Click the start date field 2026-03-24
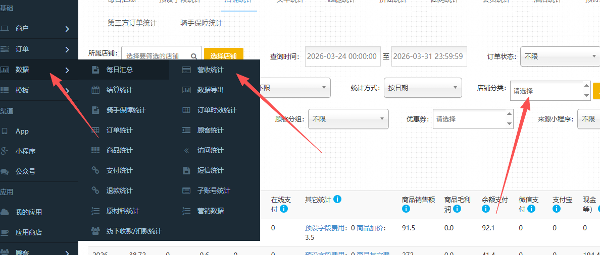This screenshot has height=255, width=600. point(342,56)
